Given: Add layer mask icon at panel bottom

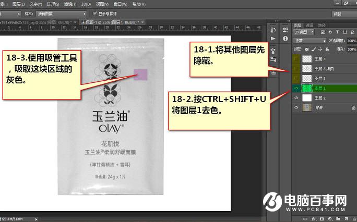Looking at the screenshot, I should [x=322, y=219].
